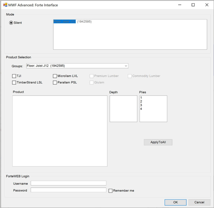This screenshot has height=208, width=214.
Task: Pick 4 in the Plies list
Action: pyautogui.click(x=141, y=109)
